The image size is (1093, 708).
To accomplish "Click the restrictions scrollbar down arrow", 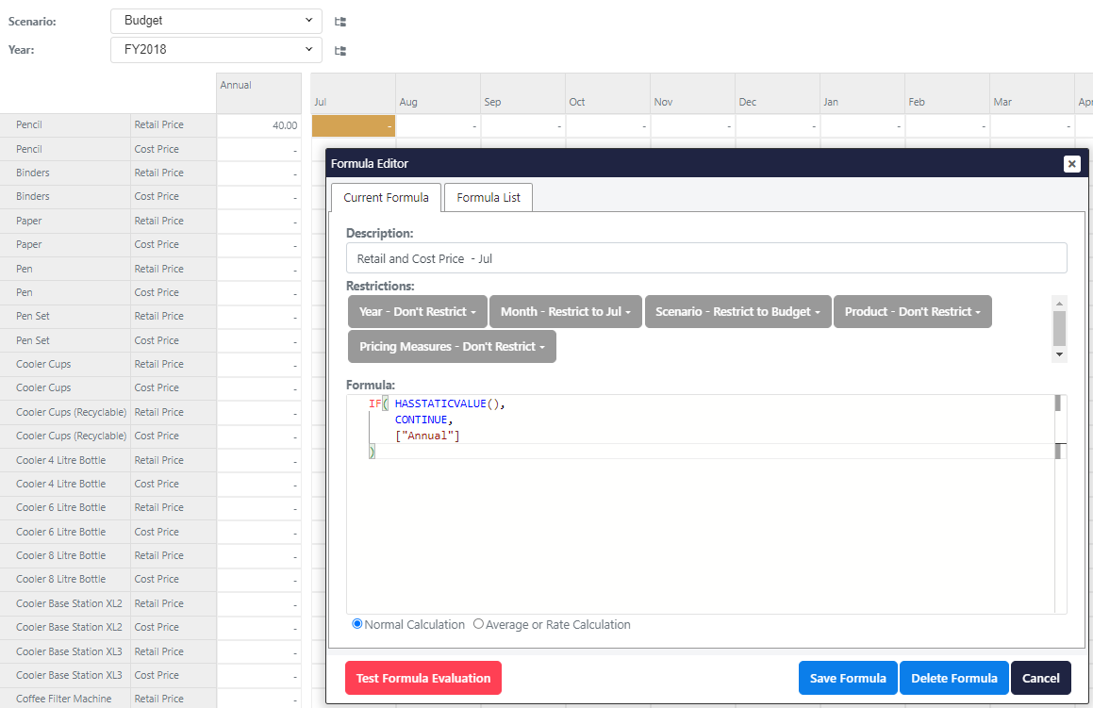I will pyautogui.click(x=1059, y=354).
